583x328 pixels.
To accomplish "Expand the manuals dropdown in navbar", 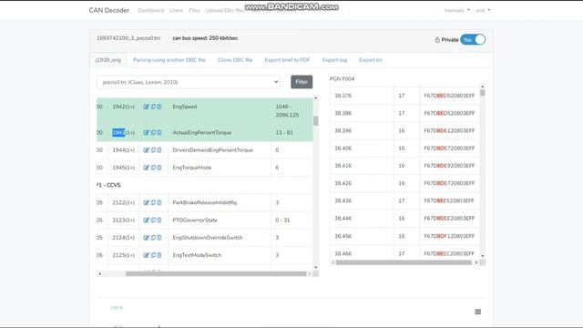I will [x=456, y=10].
